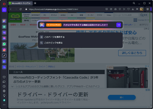Click the profile avatar in the toolbar
Image resolution: width=153 pixels, height=109 pixels.
141,9
